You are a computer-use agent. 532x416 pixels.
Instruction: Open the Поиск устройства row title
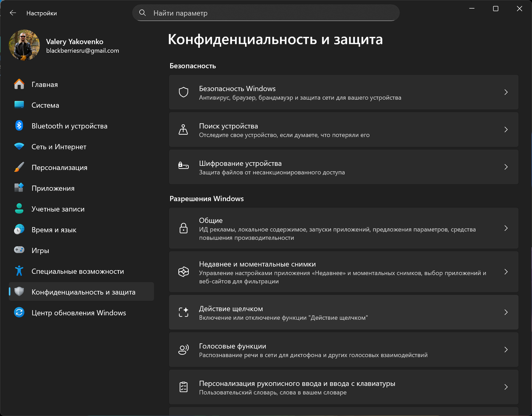[x=228, y=126]
